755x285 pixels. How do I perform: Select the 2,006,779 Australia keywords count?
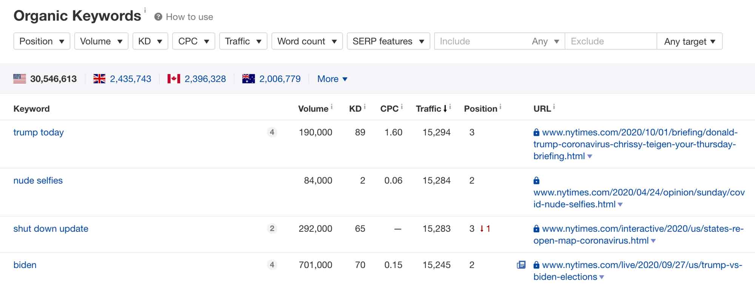click(280, 79)
